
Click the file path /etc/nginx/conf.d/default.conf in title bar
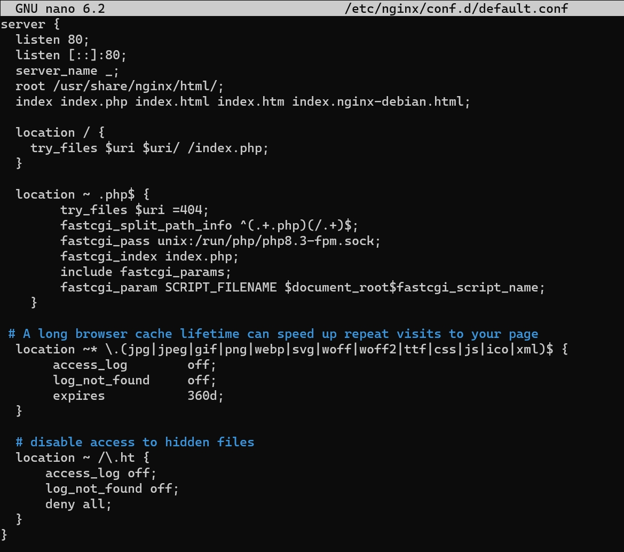point(456,9)
